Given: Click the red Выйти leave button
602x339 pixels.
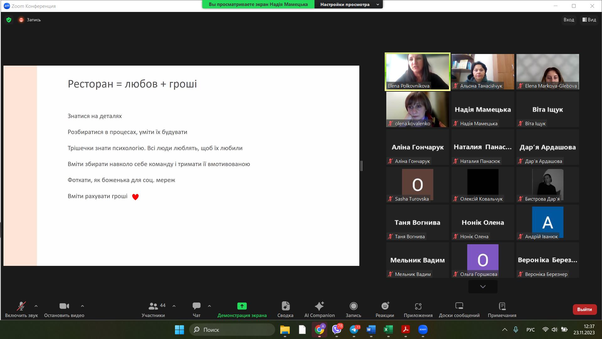Looking at the screenshot, I should [584, 309].
